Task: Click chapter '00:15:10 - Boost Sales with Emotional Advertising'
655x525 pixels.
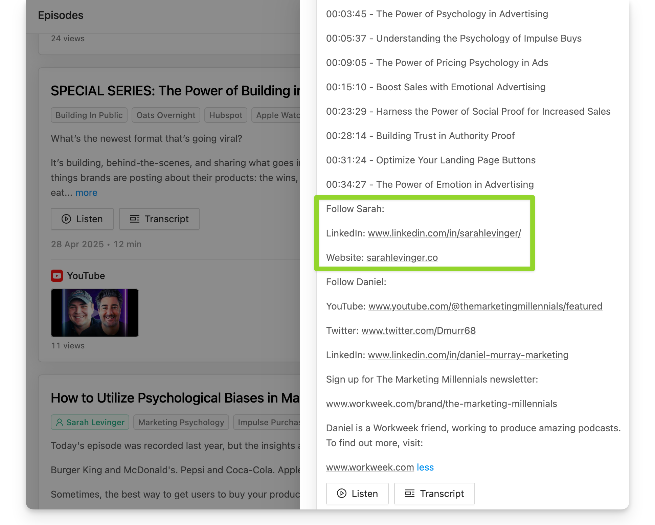Action: coord(436,87)
